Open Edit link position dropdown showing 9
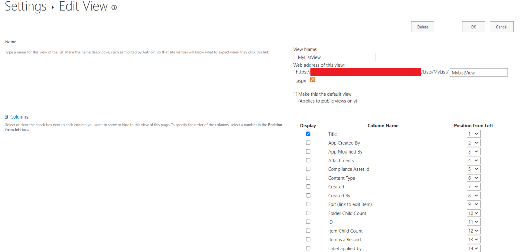The image size is (522, 252). point(473,204)
